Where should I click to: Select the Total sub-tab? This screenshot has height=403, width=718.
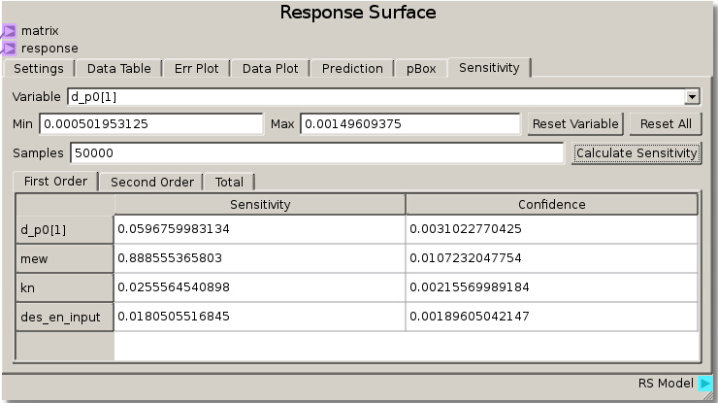(229, 182)
